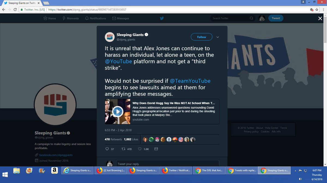Click the reply speech-bubble icon under the tweet
This screenshot has width=327, height=183.
coord(107,149)
